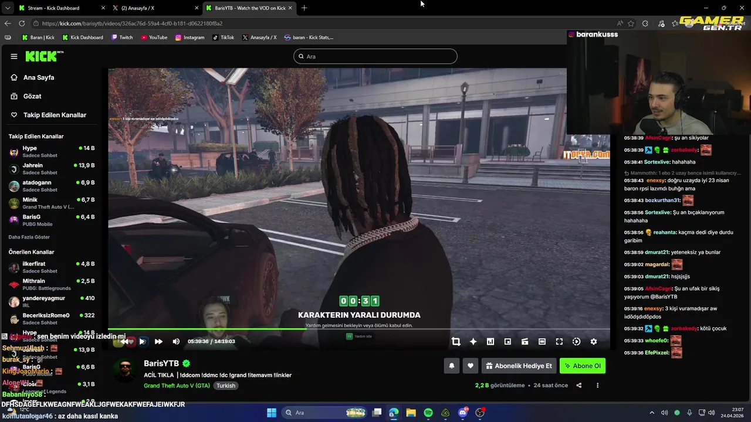Click the cast icon in player controls

pyautogui.click(x=525, y=341)
